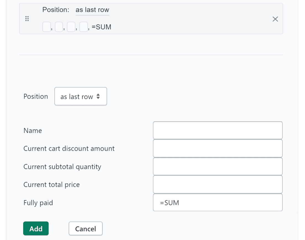Click the third empty cell box in summary row
This screenshot has height=240, width=305.
(x=71, y=27)
